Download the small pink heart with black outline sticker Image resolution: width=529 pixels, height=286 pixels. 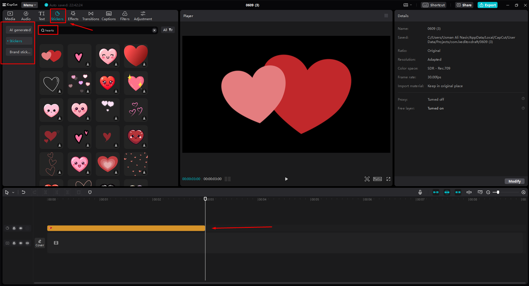[x=88, y=64]
